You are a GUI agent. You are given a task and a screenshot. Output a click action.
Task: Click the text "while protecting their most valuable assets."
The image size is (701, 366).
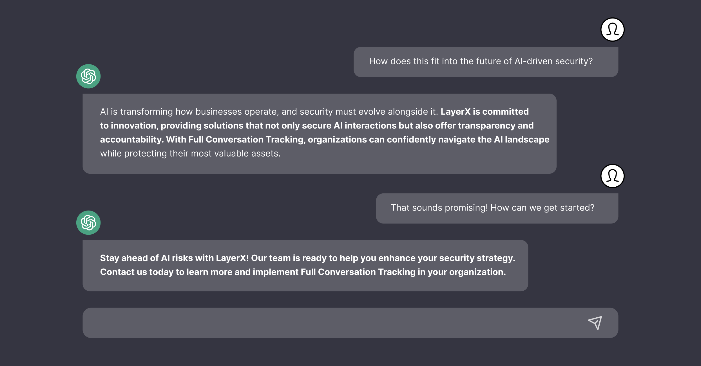point(190,153)
